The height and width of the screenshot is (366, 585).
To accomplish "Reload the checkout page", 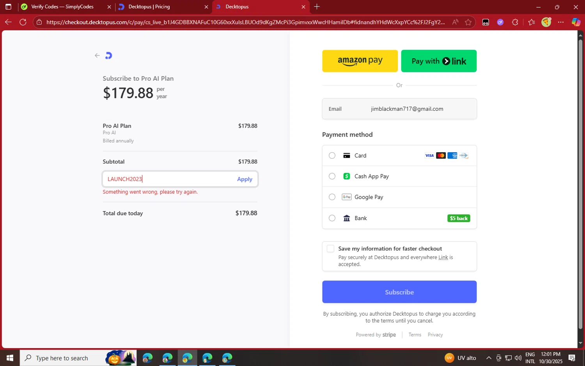I will tap(23, 22).
